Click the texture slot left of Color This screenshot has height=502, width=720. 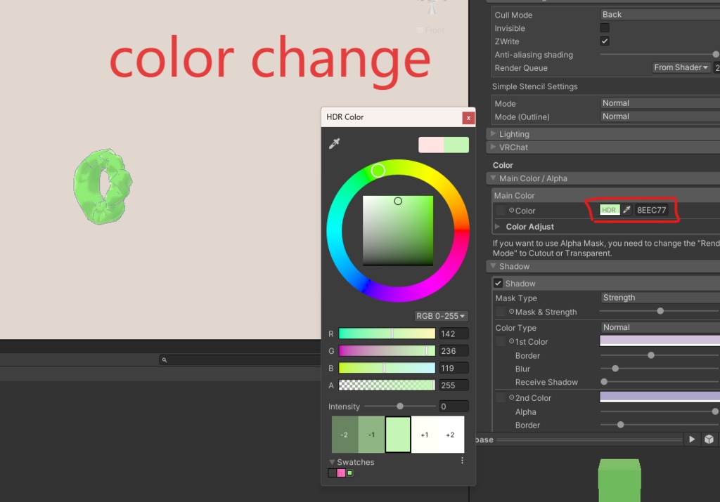pyautogui.click(x=501, y=211)
